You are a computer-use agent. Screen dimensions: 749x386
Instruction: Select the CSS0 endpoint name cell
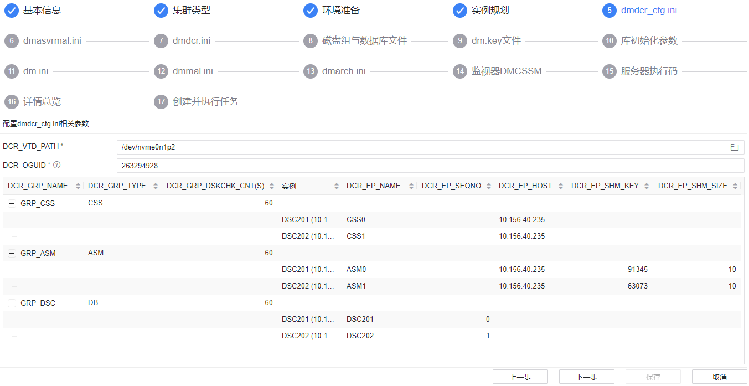click(x=356, y=220)
